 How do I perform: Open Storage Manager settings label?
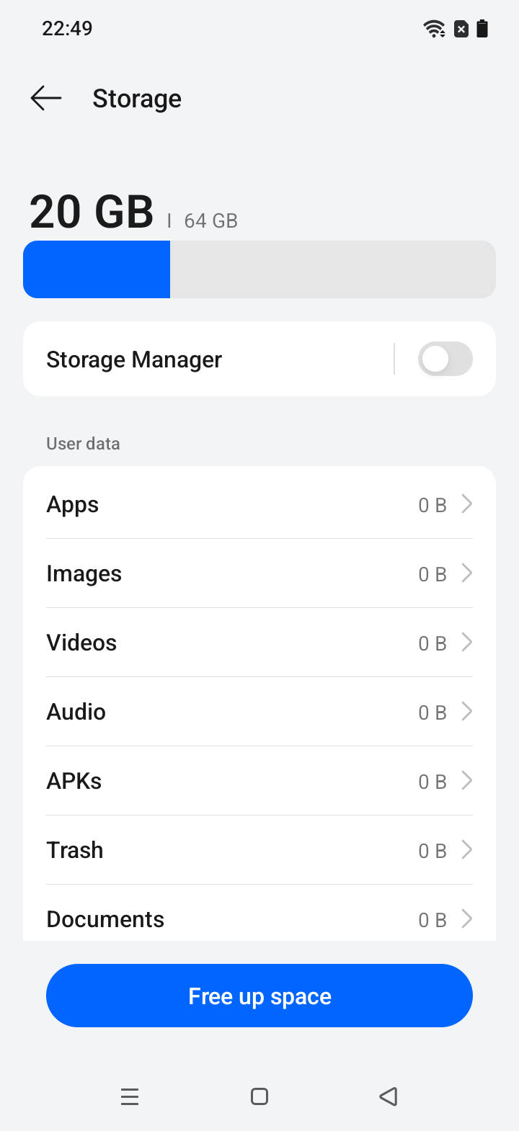click(134, 359)
